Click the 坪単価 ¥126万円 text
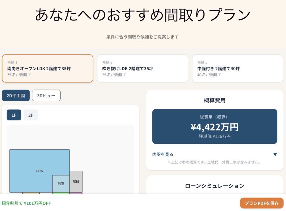This screenshot has width=286, height=211. (215, 136)
